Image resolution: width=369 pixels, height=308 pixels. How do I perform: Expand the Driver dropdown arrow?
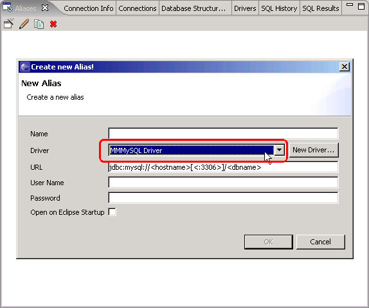pos(280,150)
